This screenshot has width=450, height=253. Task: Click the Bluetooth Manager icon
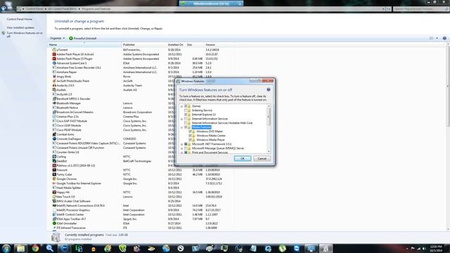coord(54,103)
